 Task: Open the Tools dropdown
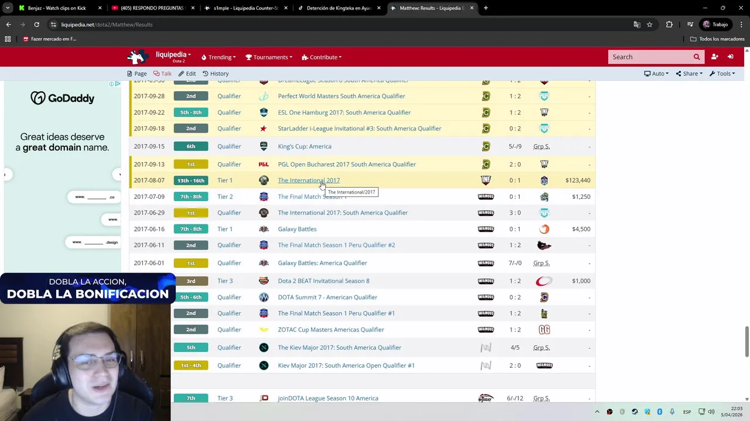(722, 74)
